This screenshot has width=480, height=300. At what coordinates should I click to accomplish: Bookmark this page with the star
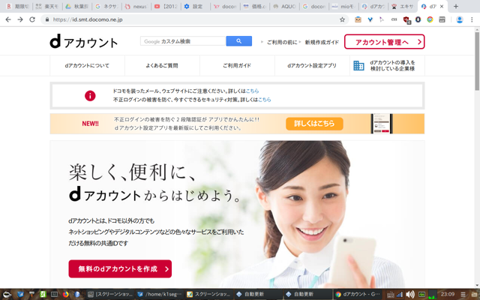coord(342,19)
